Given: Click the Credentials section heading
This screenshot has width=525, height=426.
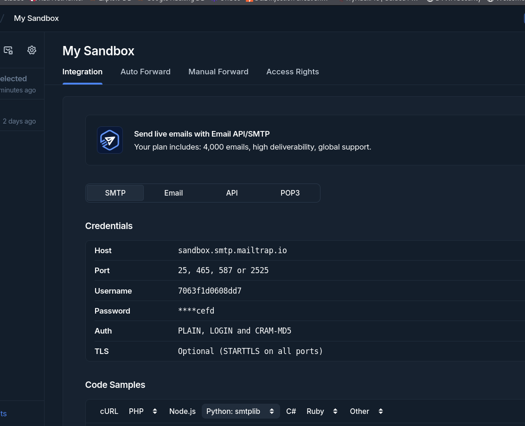Looking at the screenshot, I should pyautogui.click(x=109, y=226).
